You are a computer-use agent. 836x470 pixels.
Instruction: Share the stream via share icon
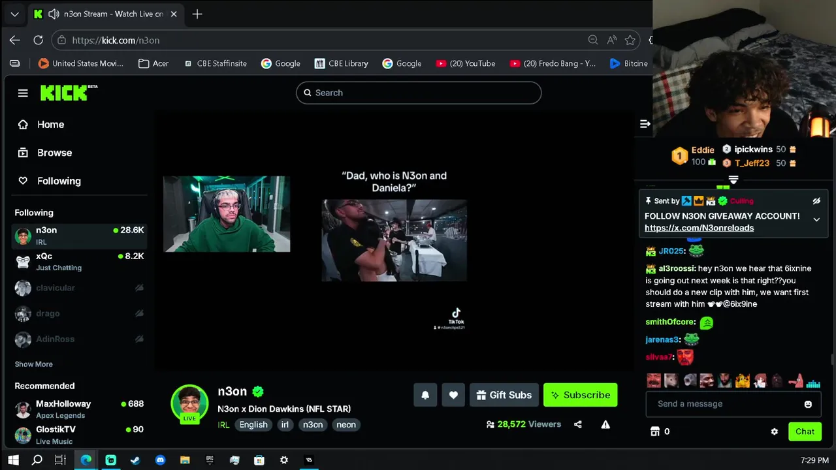point(578,424)
